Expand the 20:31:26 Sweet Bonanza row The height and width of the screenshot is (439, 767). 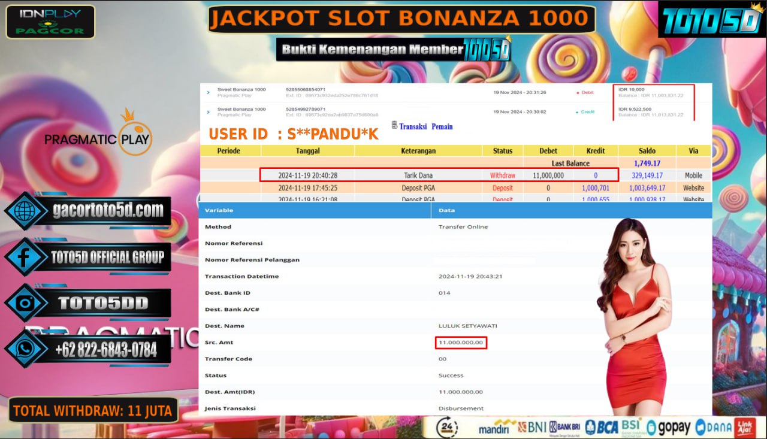click(208, 93)
